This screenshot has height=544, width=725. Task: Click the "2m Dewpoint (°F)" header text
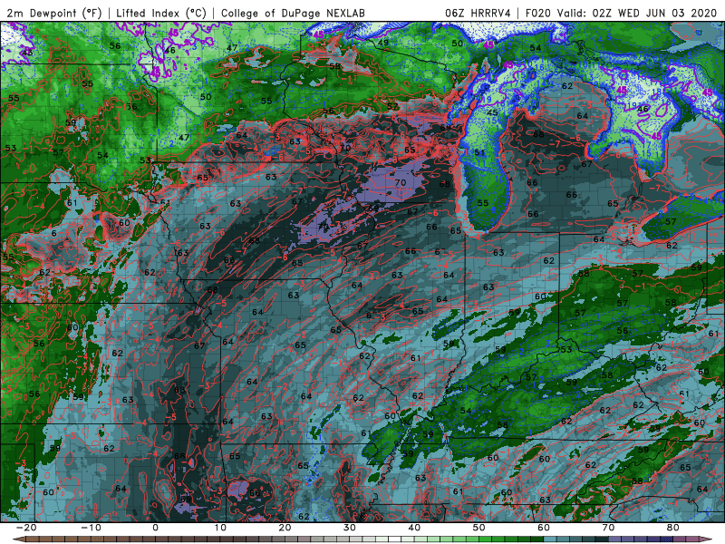pos(54,14)
